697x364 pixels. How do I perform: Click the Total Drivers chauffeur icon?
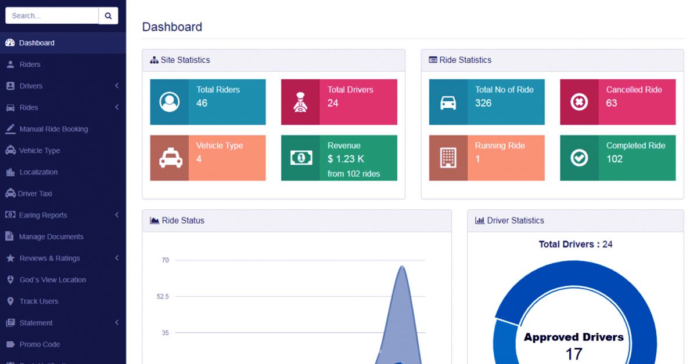pos(300,102)
